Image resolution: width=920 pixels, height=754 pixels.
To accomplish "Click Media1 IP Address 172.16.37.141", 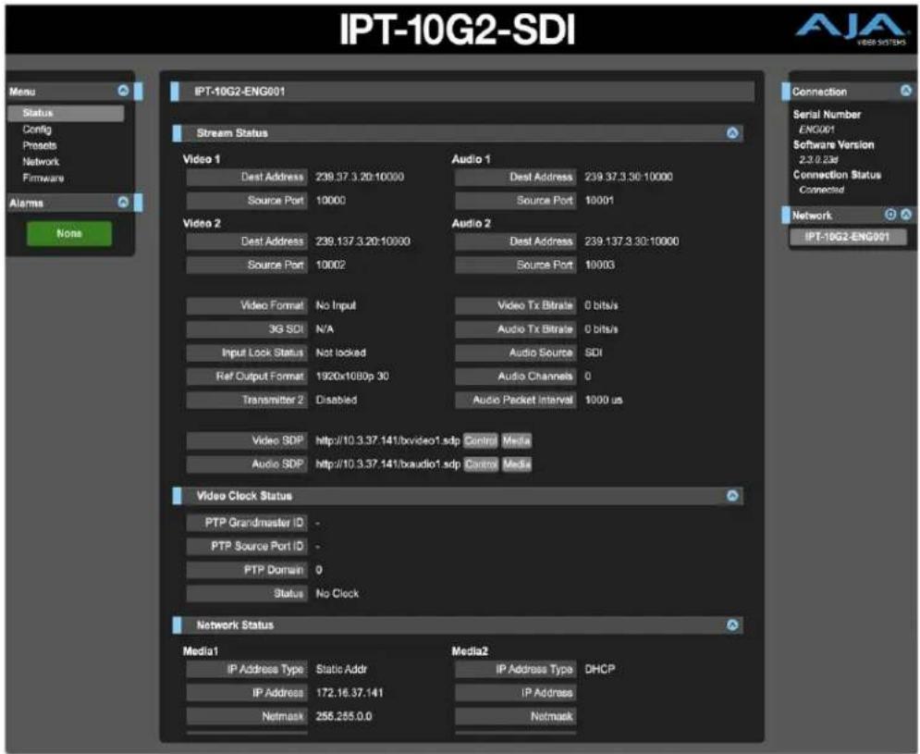I will click(350, 692).
